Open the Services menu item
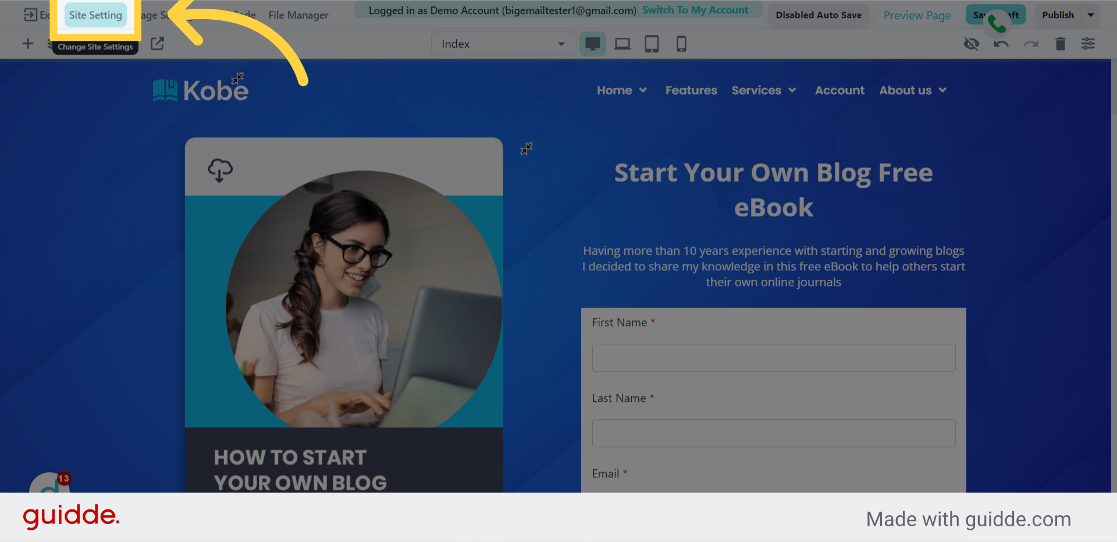 (756, 90)
